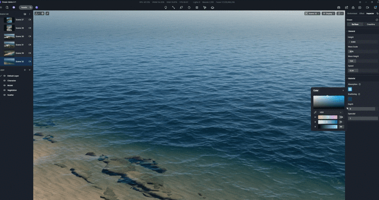Open the Scene 32 viewport dropdown
379x200 pixels.
(x=312, y=14)
